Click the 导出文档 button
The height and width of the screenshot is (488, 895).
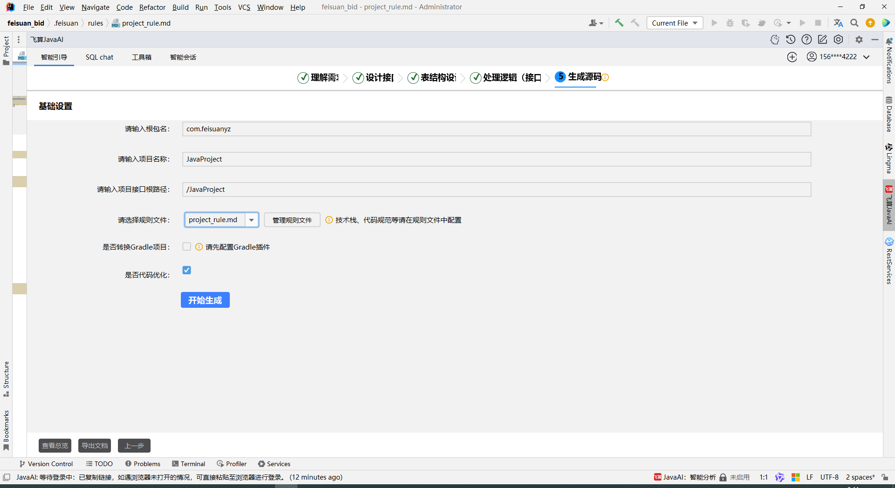point(95,446)
